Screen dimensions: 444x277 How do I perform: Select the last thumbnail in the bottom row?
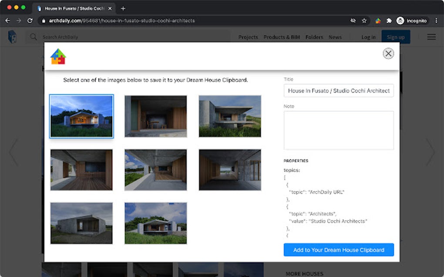pyautogui.click(x=155, y=223)
